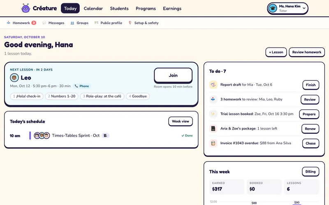This screenshot has width=329, height=205.
Task: Click the package notebook icon
Action: point(213,128)
